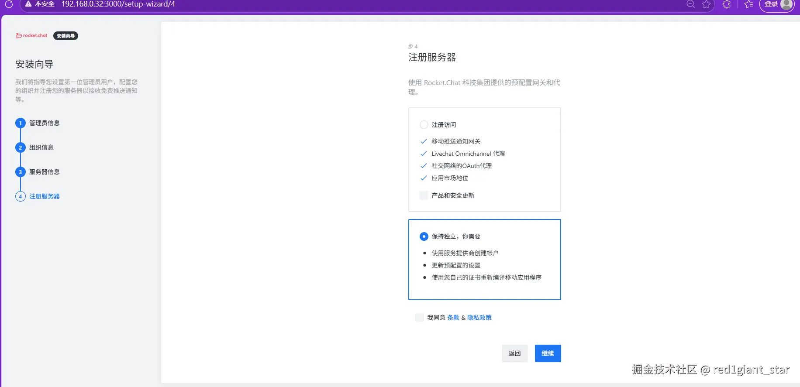The height and width of the screenshot is (387, 800).
Task: Click the checkmark beside 应用市场地位
Action: [423, 178]
